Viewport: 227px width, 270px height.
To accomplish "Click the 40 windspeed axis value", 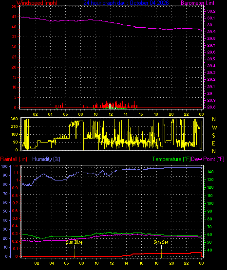I will pos(14,27).
